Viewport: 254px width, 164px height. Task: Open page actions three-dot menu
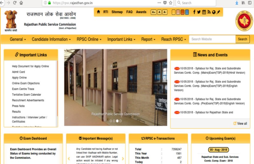click(159, 3)
